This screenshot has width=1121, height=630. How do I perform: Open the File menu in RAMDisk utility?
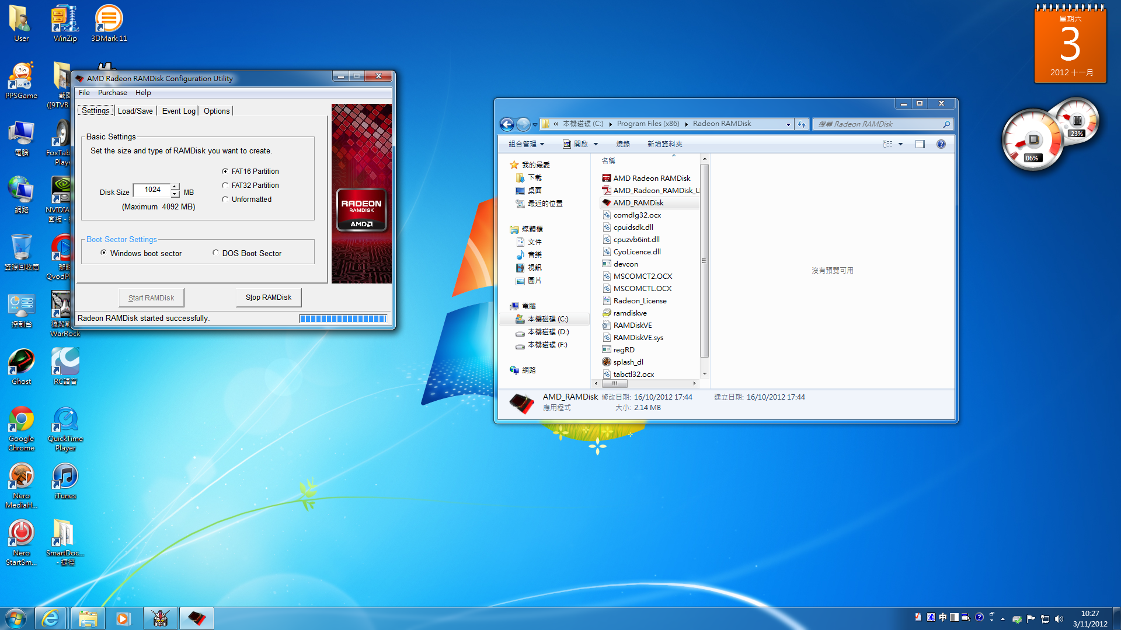click(x=84, y=93)
